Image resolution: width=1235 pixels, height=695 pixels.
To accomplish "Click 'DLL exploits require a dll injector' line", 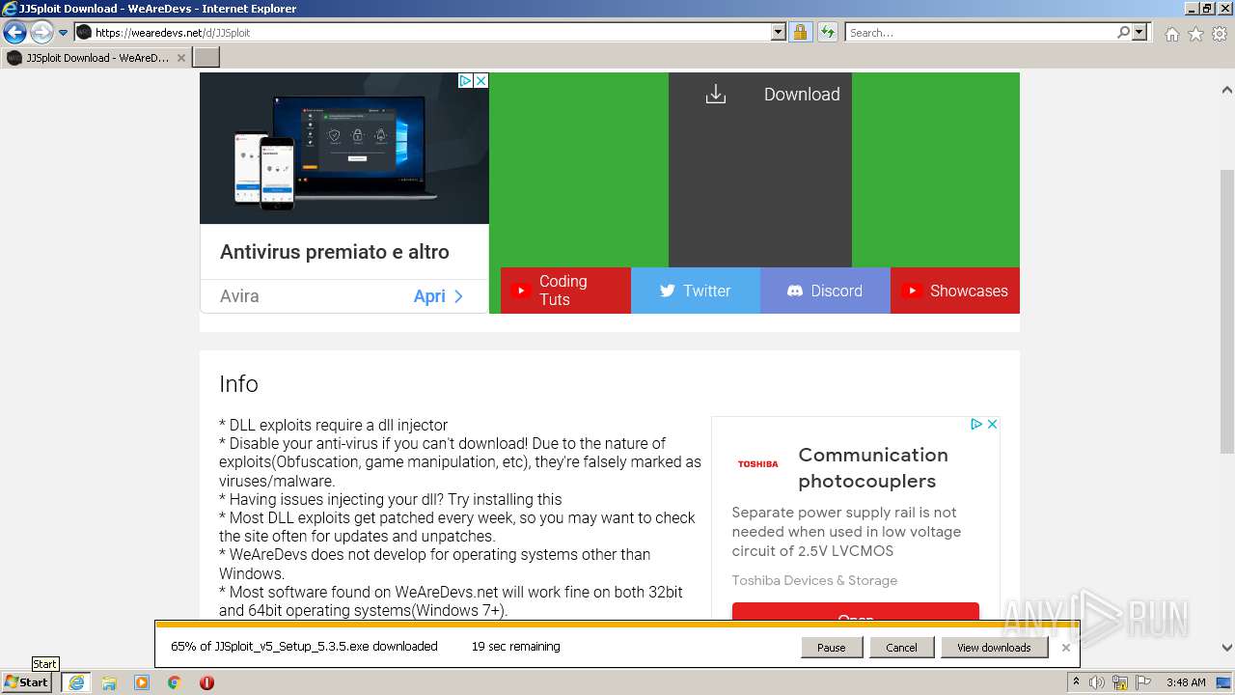I will pos(334,425).
